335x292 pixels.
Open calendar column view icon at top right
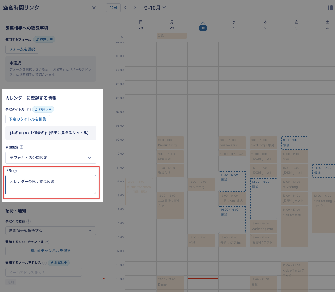(x=331, y=8)
